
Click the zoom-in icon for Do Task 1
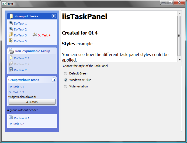pos(11,23)
